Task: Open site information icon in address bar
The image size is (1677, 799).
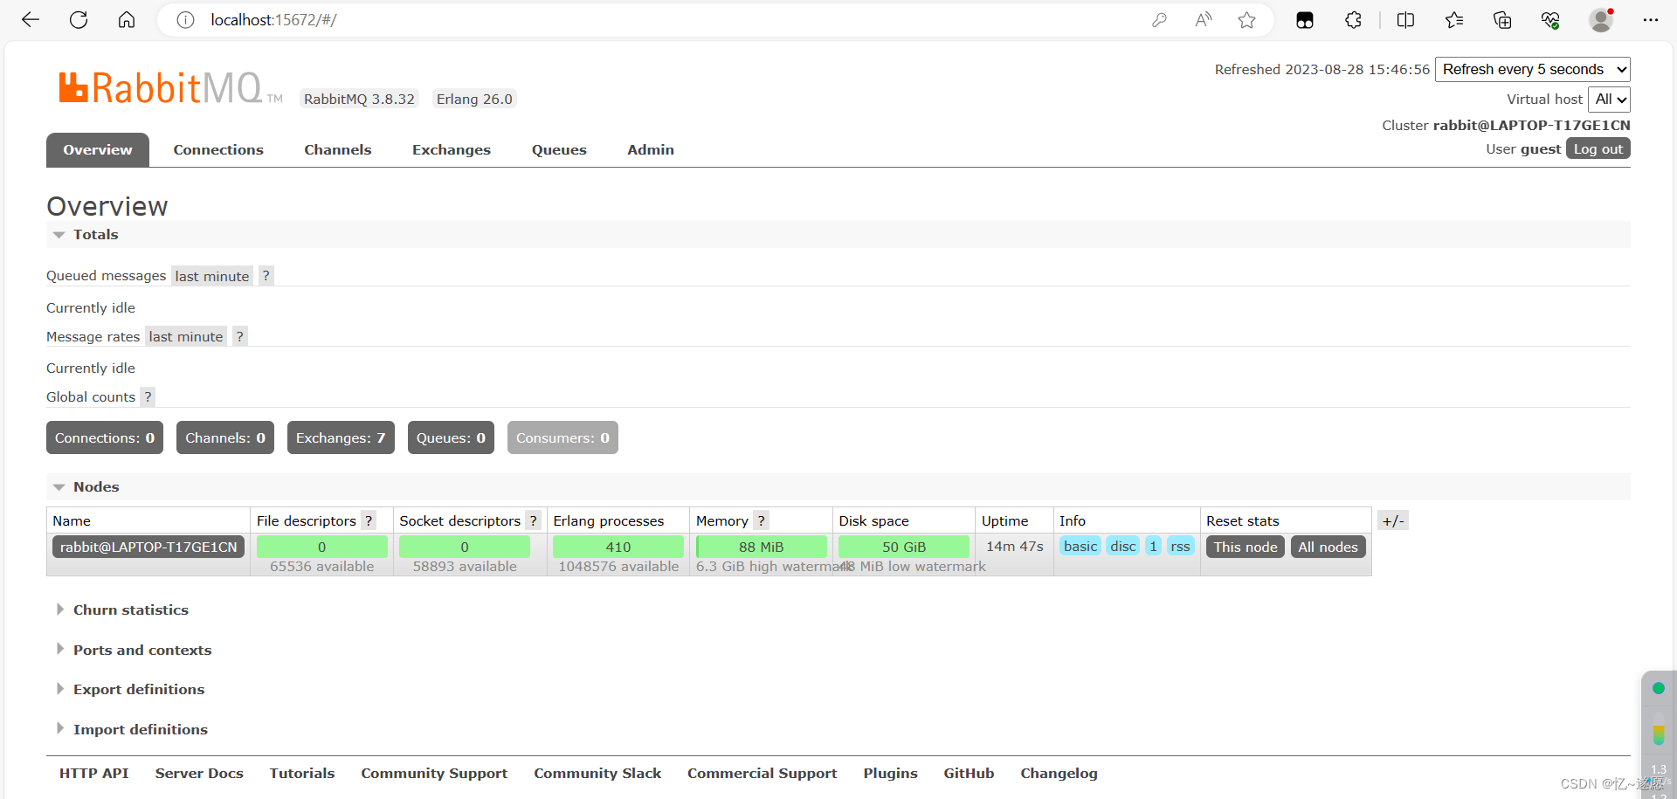Action: pyautogui.click(x=185, y=19)
